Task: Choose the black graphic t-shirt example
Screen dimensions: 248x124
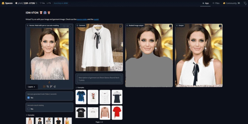Action: click(x=81, y=112)
